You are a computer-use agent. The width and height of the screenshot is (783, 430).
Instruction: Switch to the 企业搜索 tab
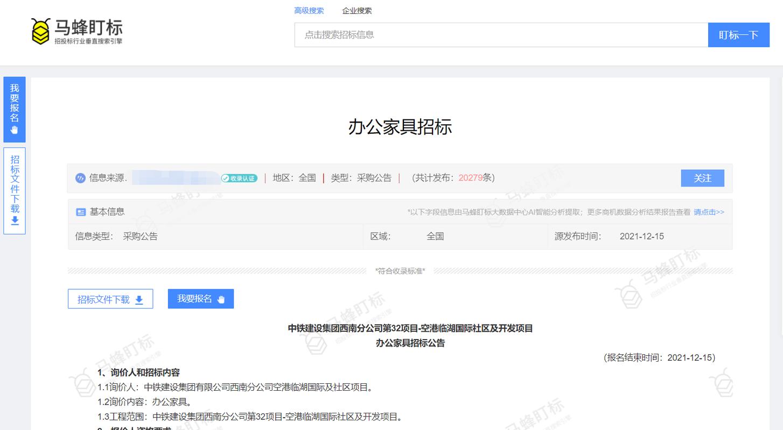[x=356, y=11]
